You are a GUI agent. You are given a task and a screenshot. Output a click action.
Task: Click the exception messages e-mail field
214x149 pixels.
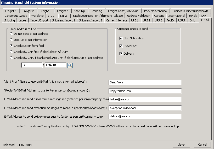[x=145, y=108]
